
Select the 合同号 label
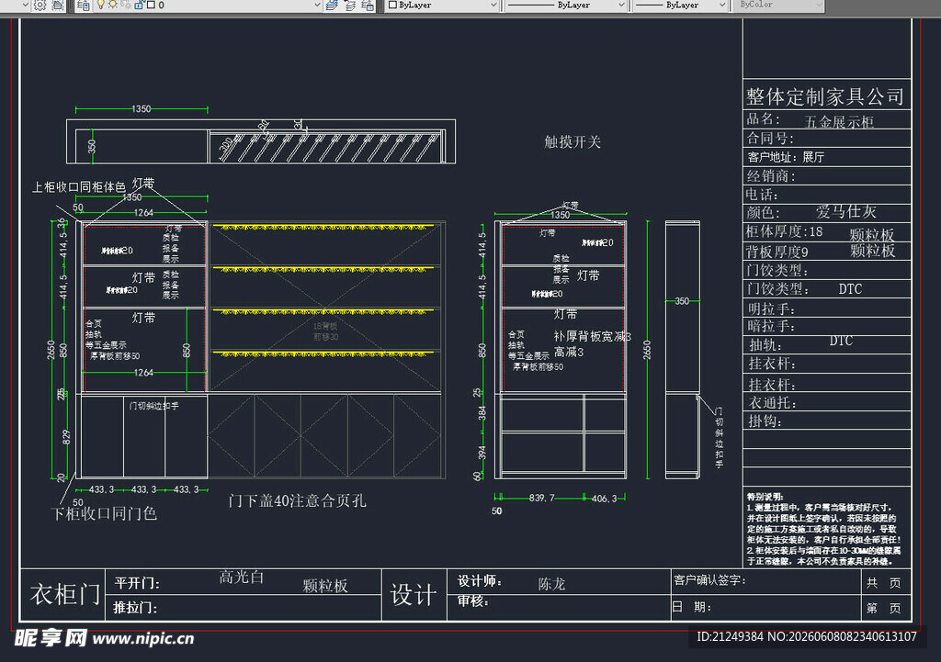(770, 139)
